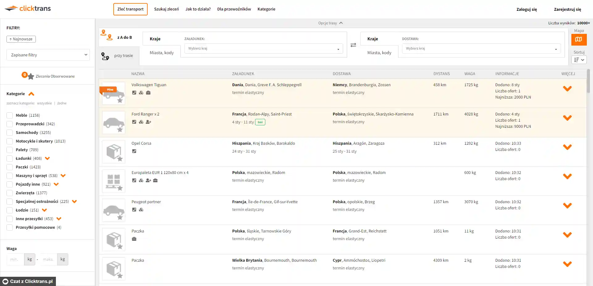
Task: Click the 'Zaloguj się' link
Action: (526, 10)
